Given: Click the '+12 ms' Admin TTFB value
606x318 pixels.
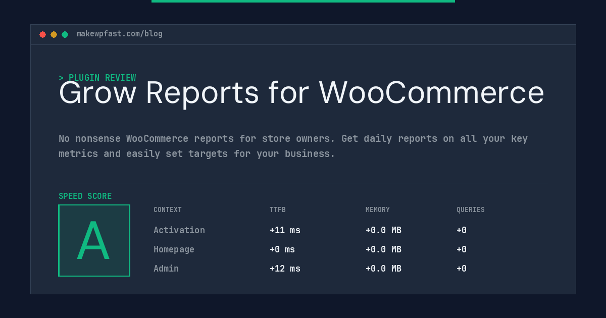Looking at the screenshot, I should (285, 269).
